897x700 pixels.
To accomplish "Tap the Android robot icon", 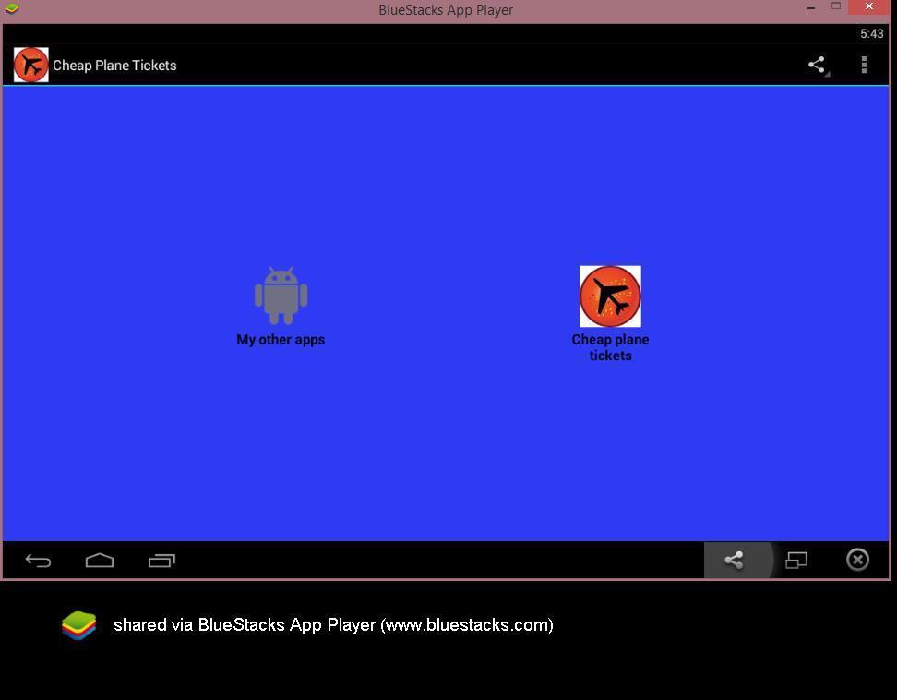I will [281, 296].
